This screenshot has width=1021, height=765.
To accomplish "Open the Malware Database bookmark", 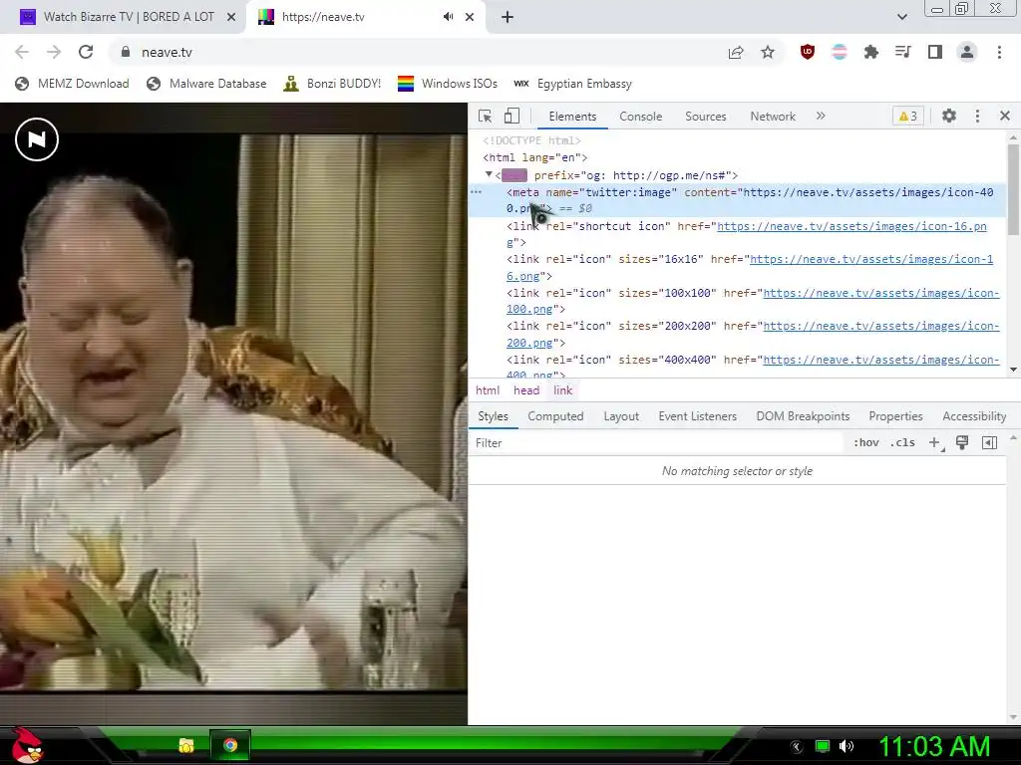I will (206, 84).
